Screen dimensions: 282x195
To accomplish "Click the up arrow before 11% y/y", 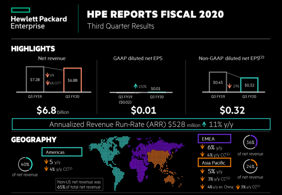I will (204, 124).
